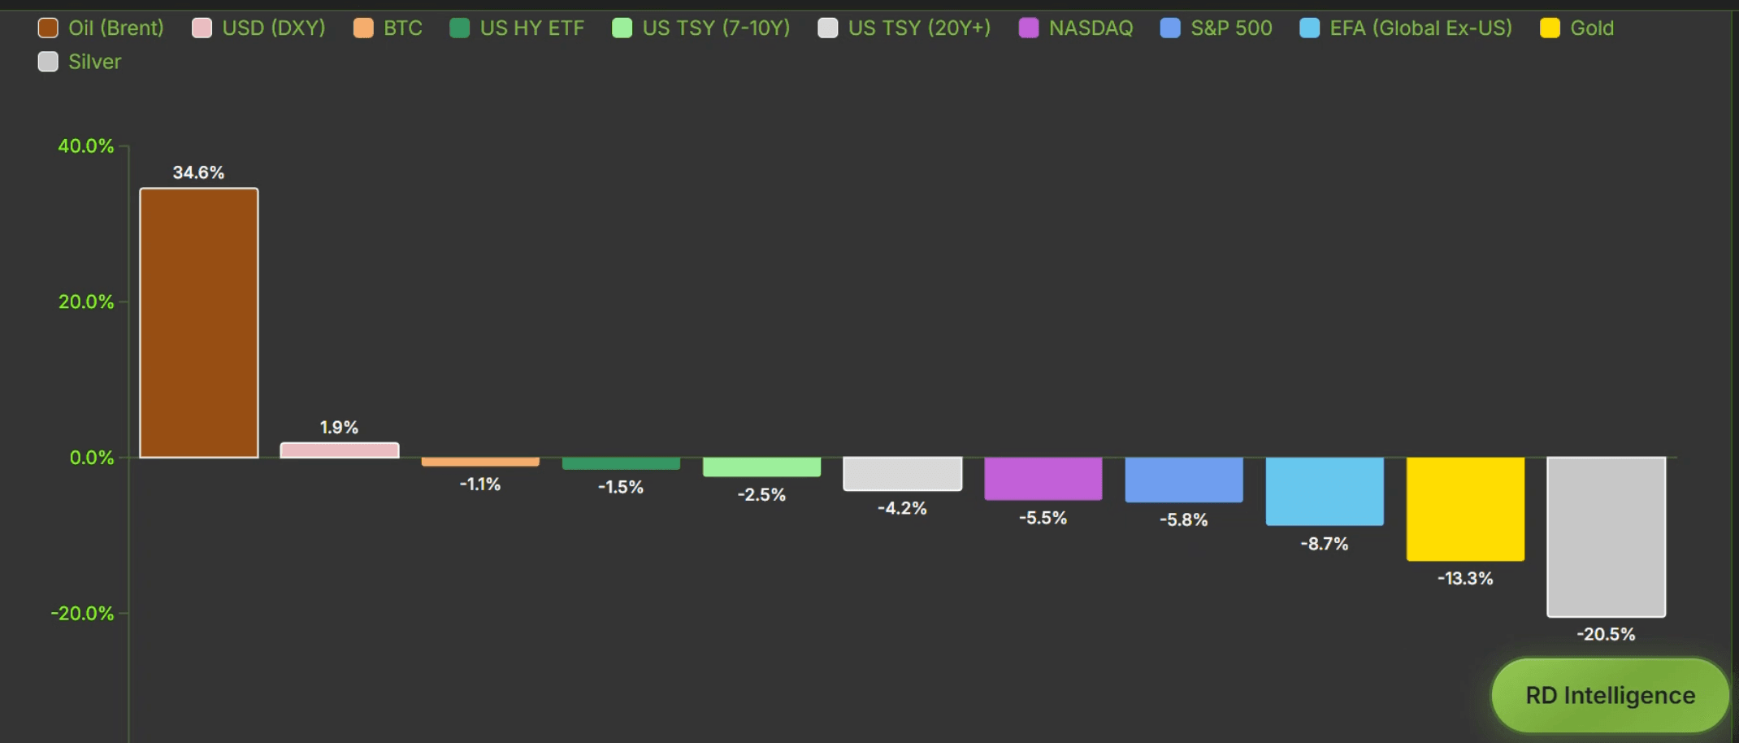This screenshot has width=1739, height=743.
Task: Click the pink USD bar labeled 1.9%
Action: tap(340, 450)
